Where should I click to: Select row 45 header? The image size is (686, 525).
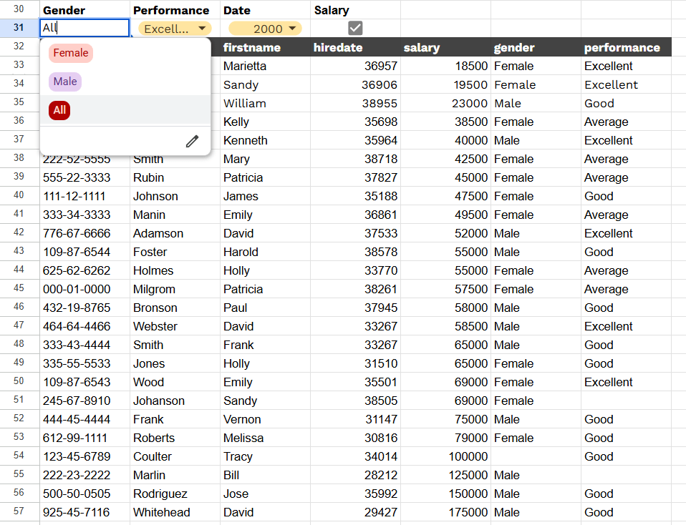pos(19,289)
